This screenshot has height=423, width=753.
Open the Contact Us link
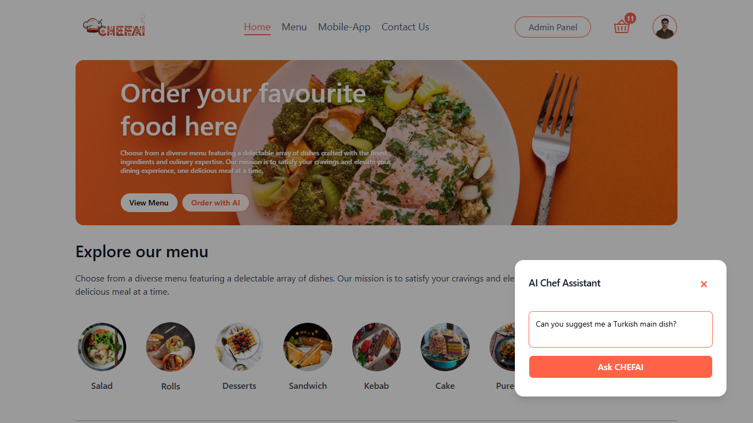(x=405, y=27)
